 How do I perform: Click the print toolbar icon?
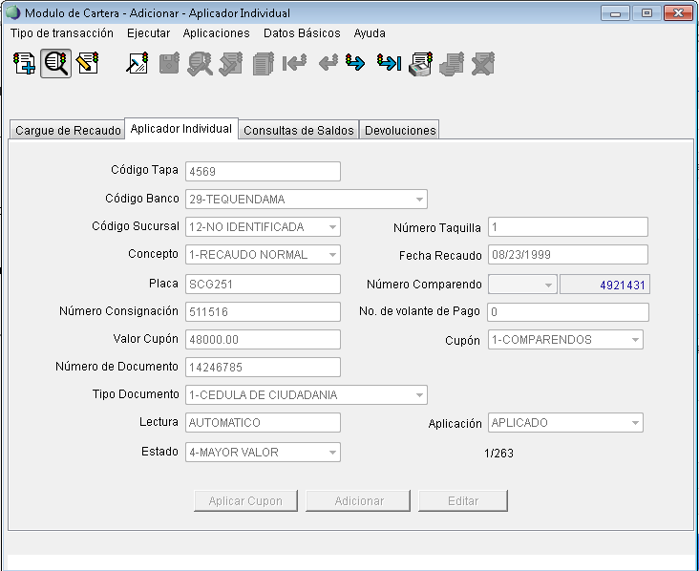pos(419,64)
